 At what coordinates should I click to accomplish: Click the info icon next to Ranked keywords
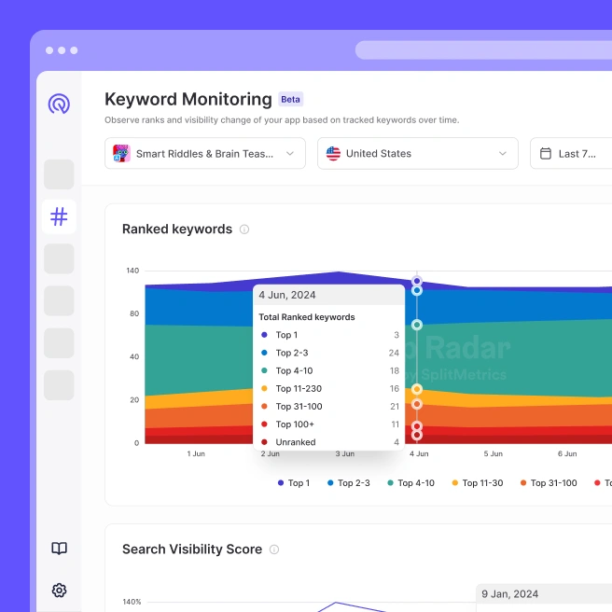pyautogui.click(x=244, y=229)
